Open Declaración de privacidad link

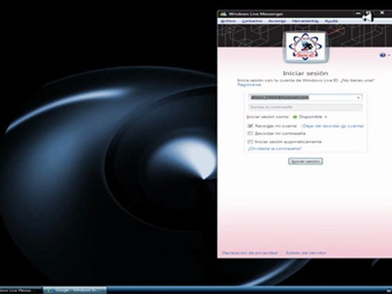[x=249, y=253]
